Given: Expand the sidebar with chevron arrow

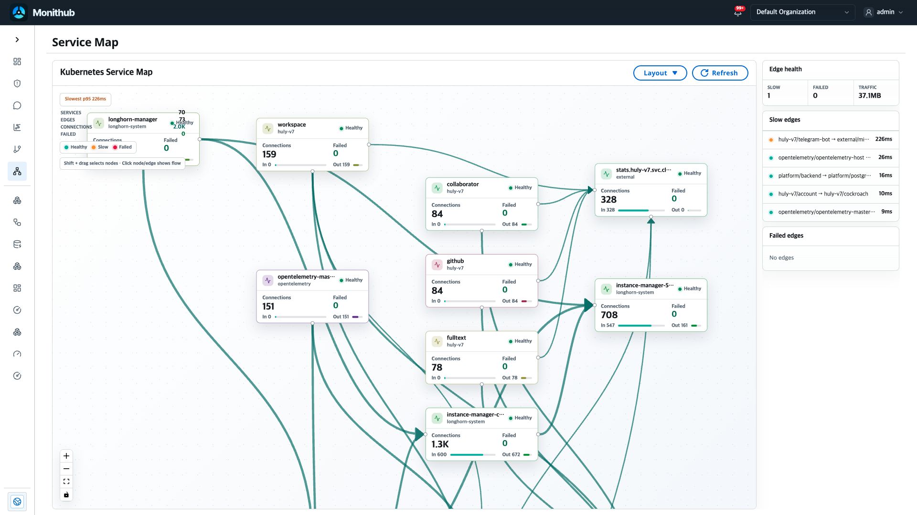Looking at the screenshot, I should [17, 40].
